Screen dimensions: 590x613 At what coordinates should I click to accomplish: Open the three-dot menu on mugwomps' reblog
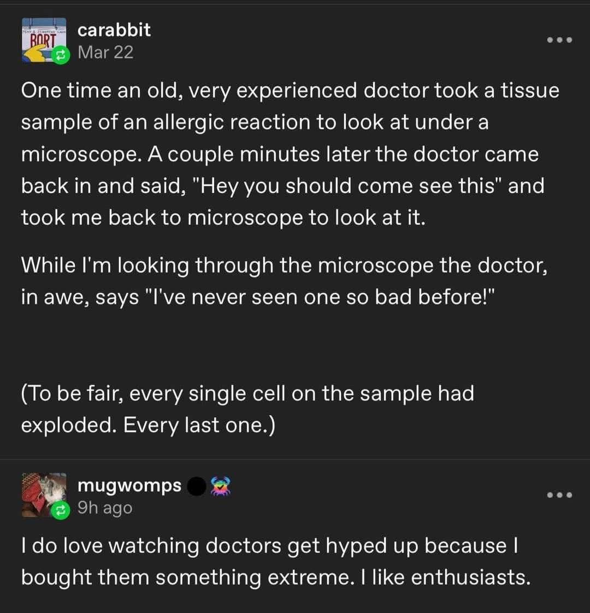tap(559, 495)
